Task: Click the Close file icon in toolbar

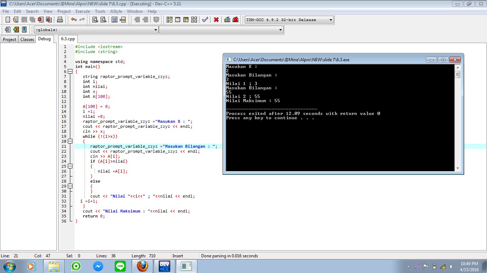Action: 41,20
